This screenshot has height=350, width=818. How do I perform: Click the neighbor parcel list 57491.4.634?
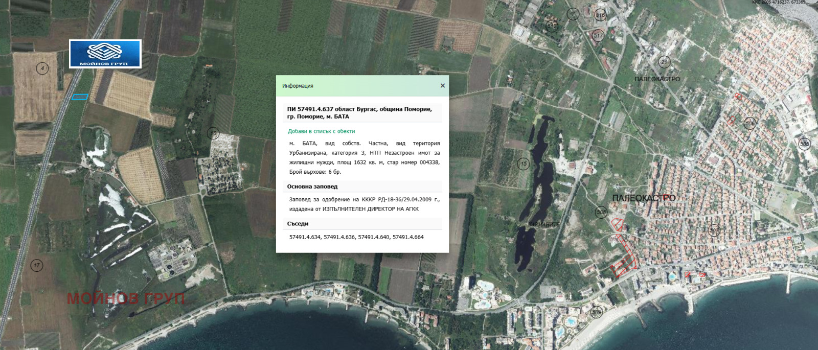click(x=305, y=237)
